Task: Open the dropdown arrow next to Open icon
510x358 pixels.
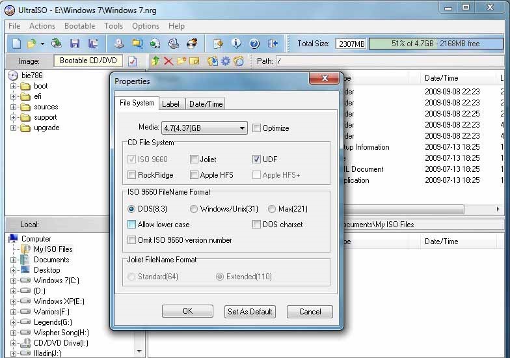Action: click(x=43, y=44)
